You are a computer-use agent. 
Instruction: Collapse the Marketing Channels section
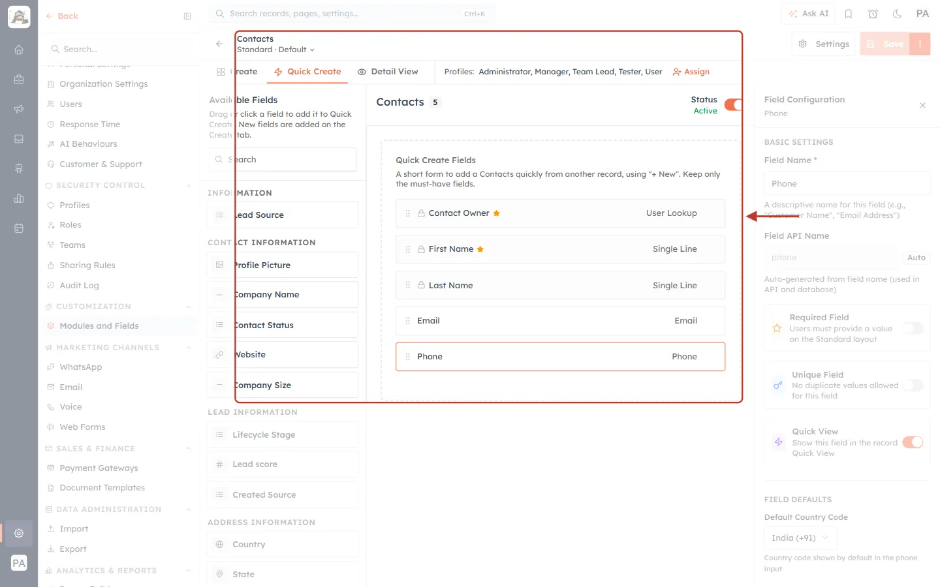tap(189, 348)
